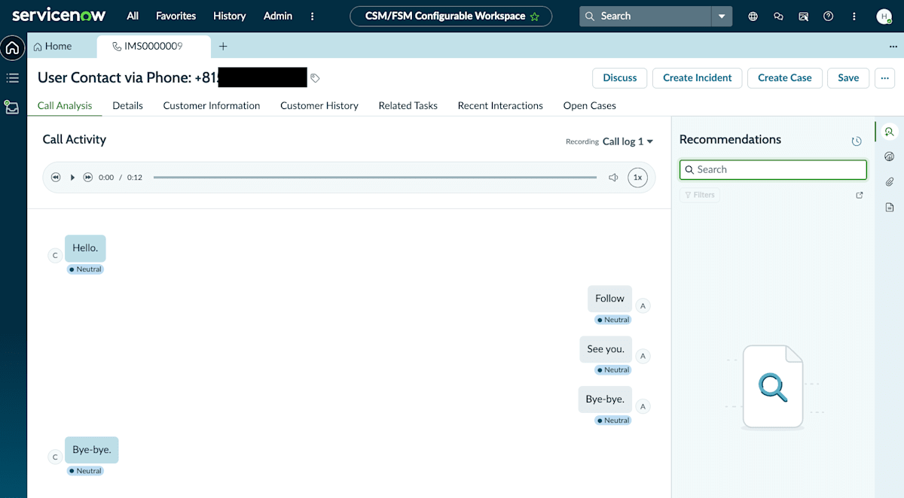The height and width of the screenshot is (498, 904).
Task: Open the document template icon in the right sidebar
Action: 890,207
